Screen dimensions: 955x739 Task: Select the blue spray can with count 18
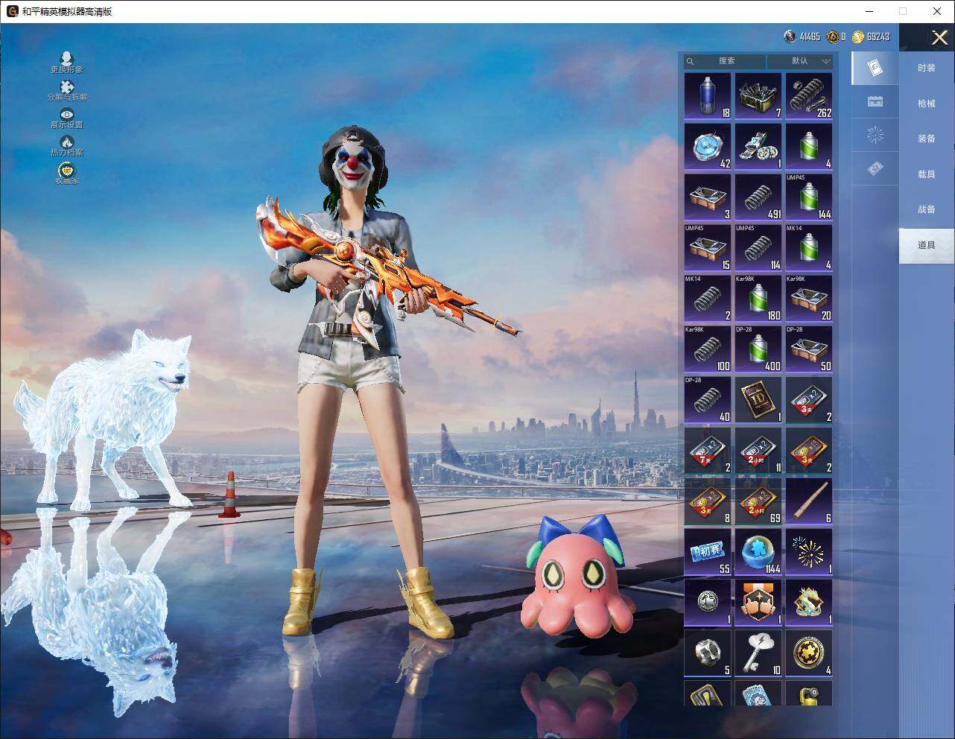pyautogui.click(x=708, y=96)
